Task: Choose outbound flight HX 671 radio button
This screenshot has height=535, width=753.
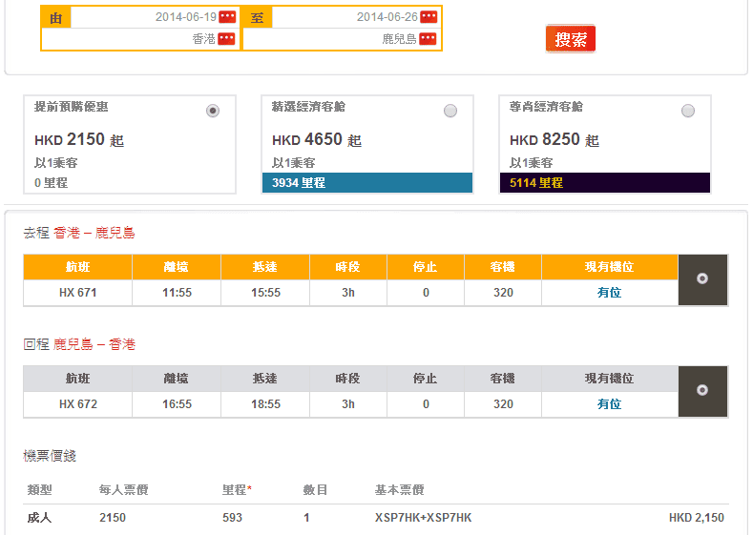Action: coord(702,278)
